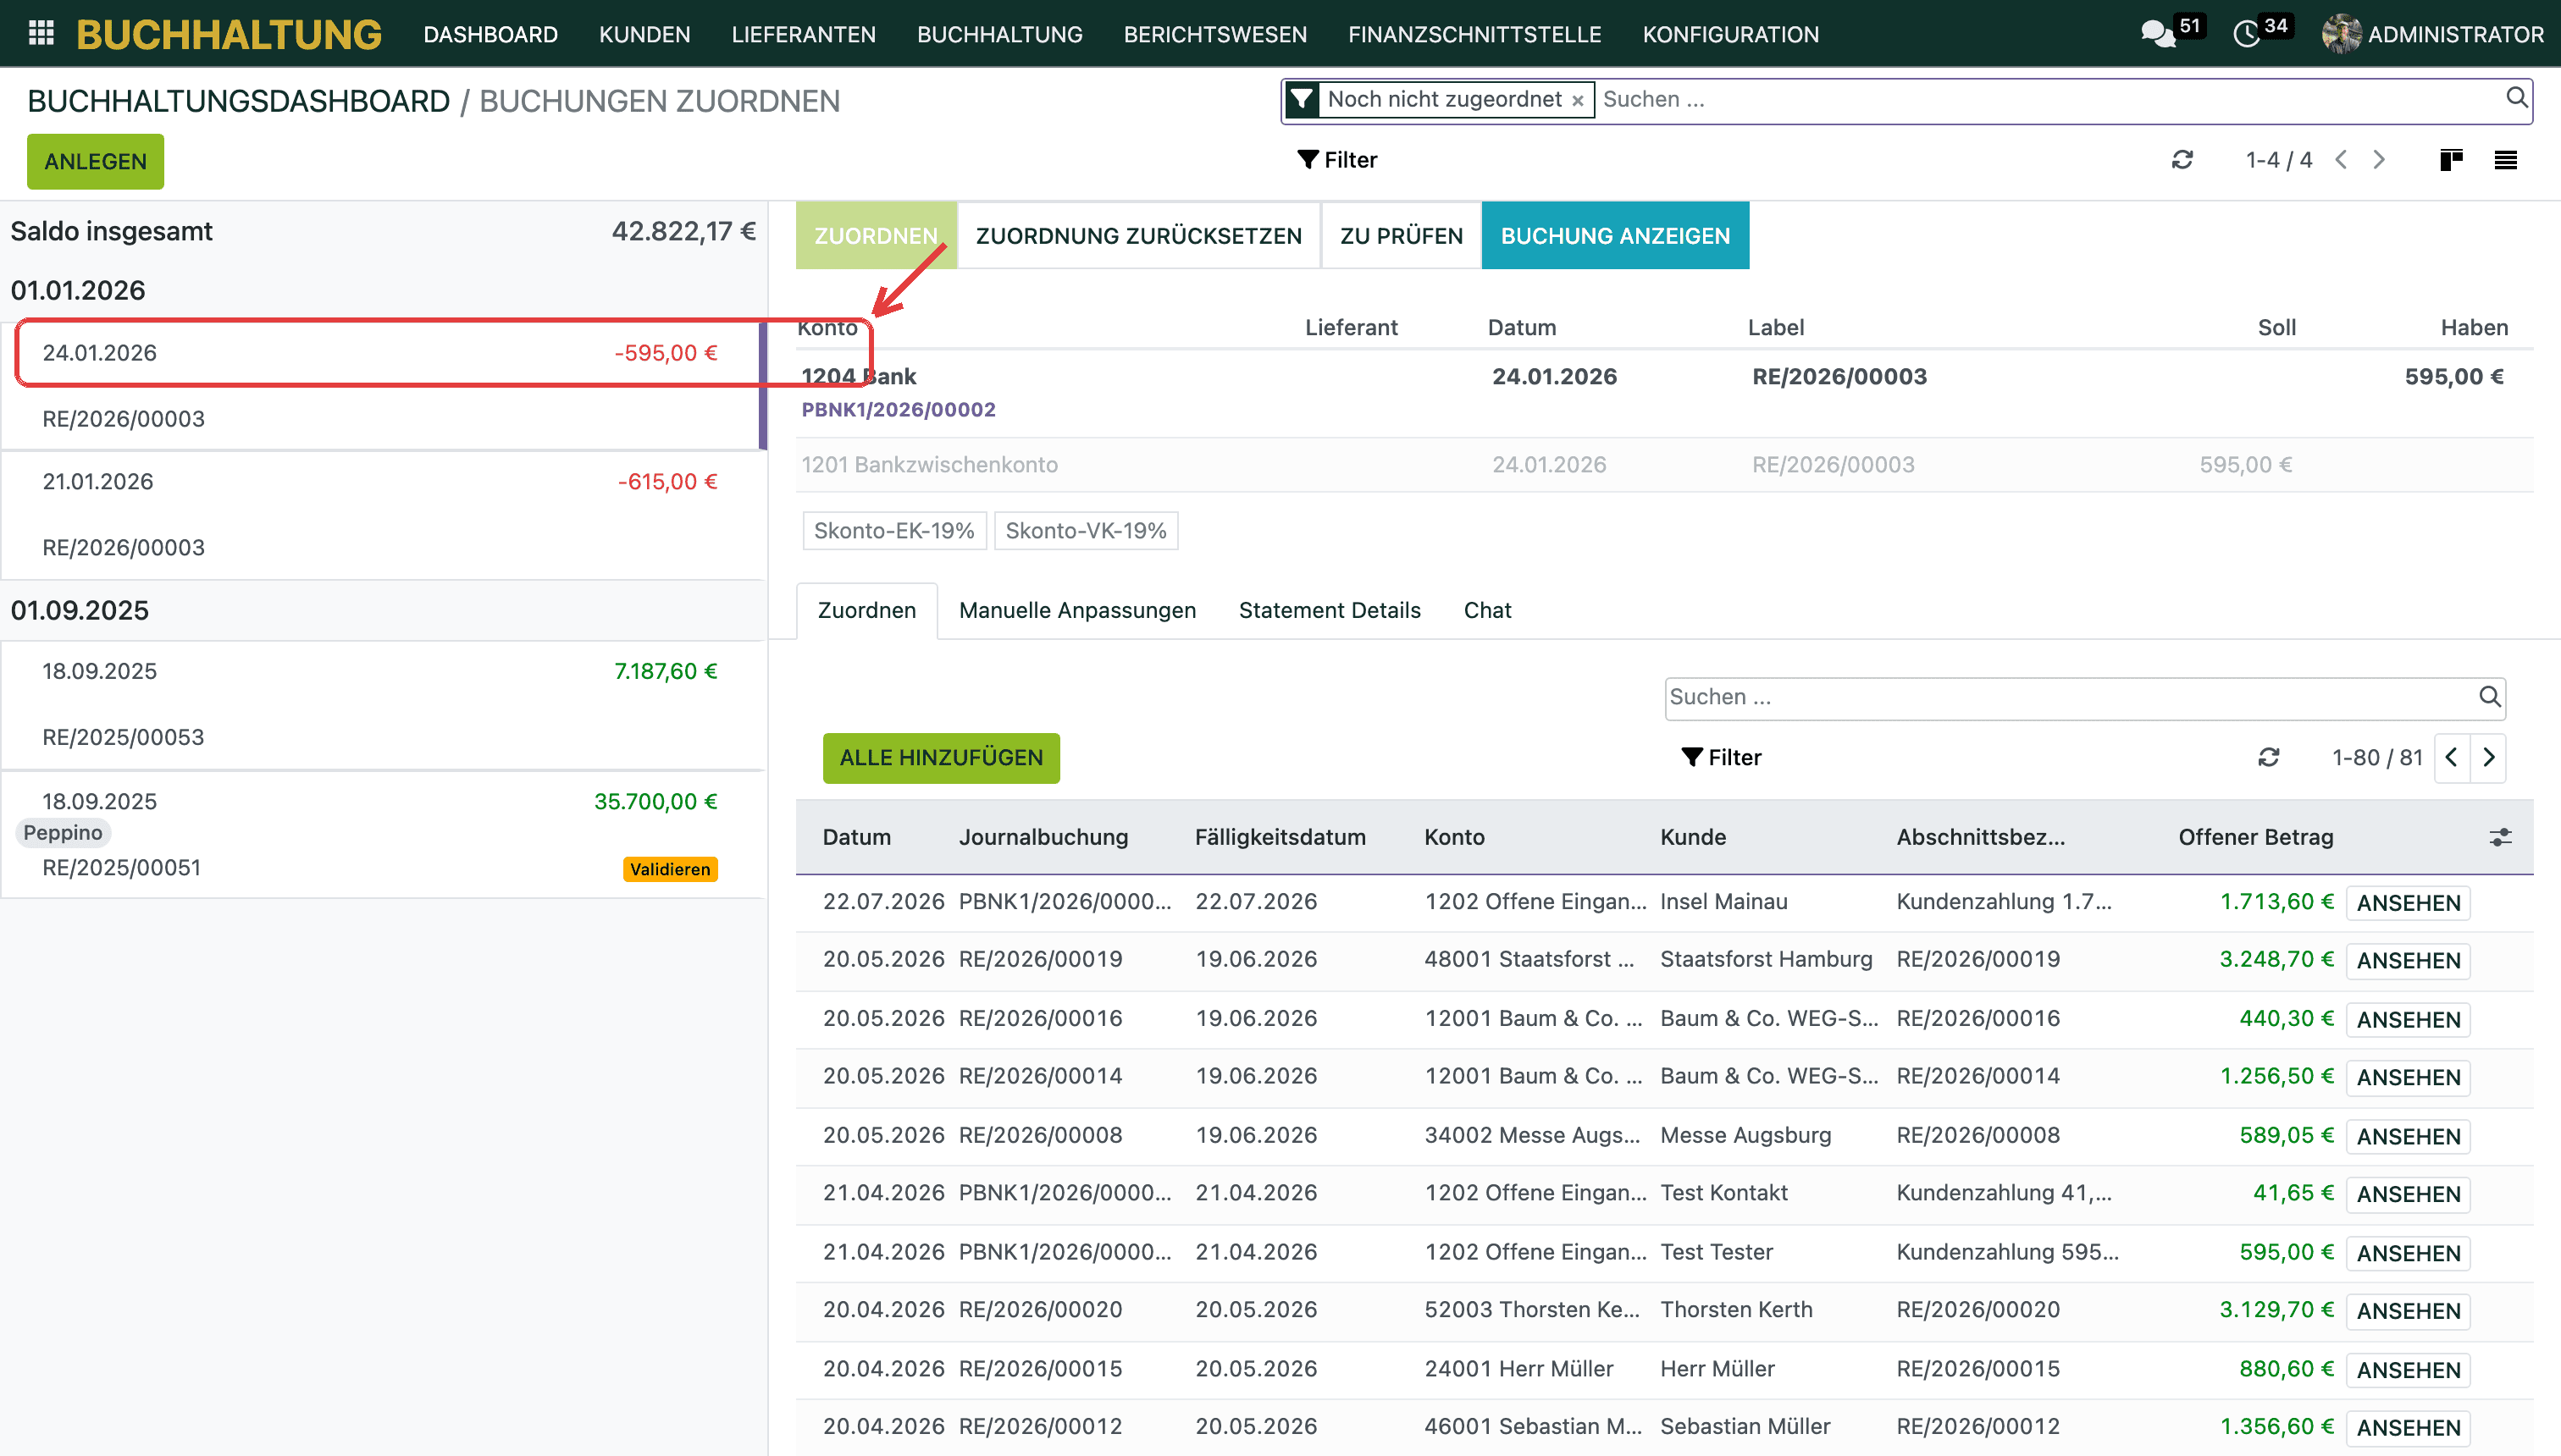Click the refresh icon next to 1-80 / 81
This screenshot has width=2561, height=1456.
pyautogui.click(x=2269, y=758)
